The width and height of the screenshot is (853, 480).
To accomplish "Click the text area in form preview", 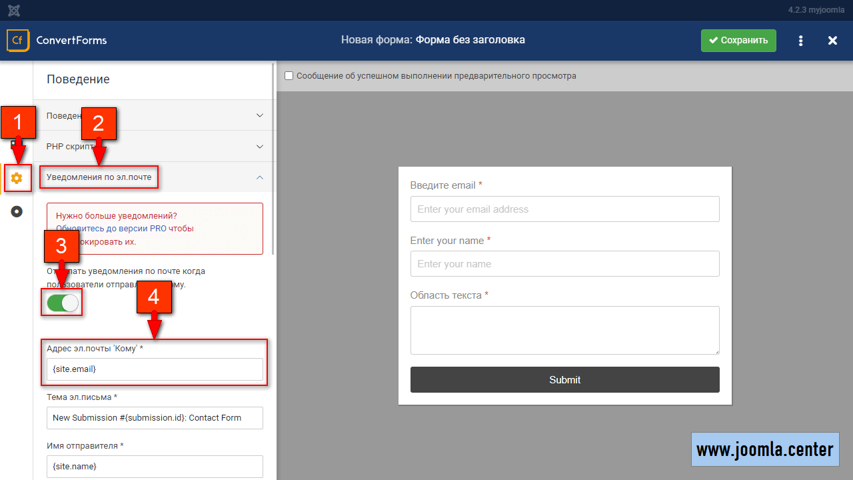I will (x=564, y=330).
